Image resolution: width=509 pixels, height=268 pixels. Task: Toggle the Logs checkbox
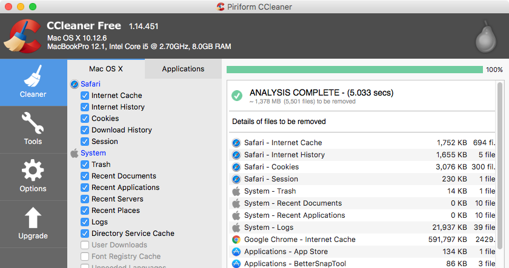click(x=85, y=222)
